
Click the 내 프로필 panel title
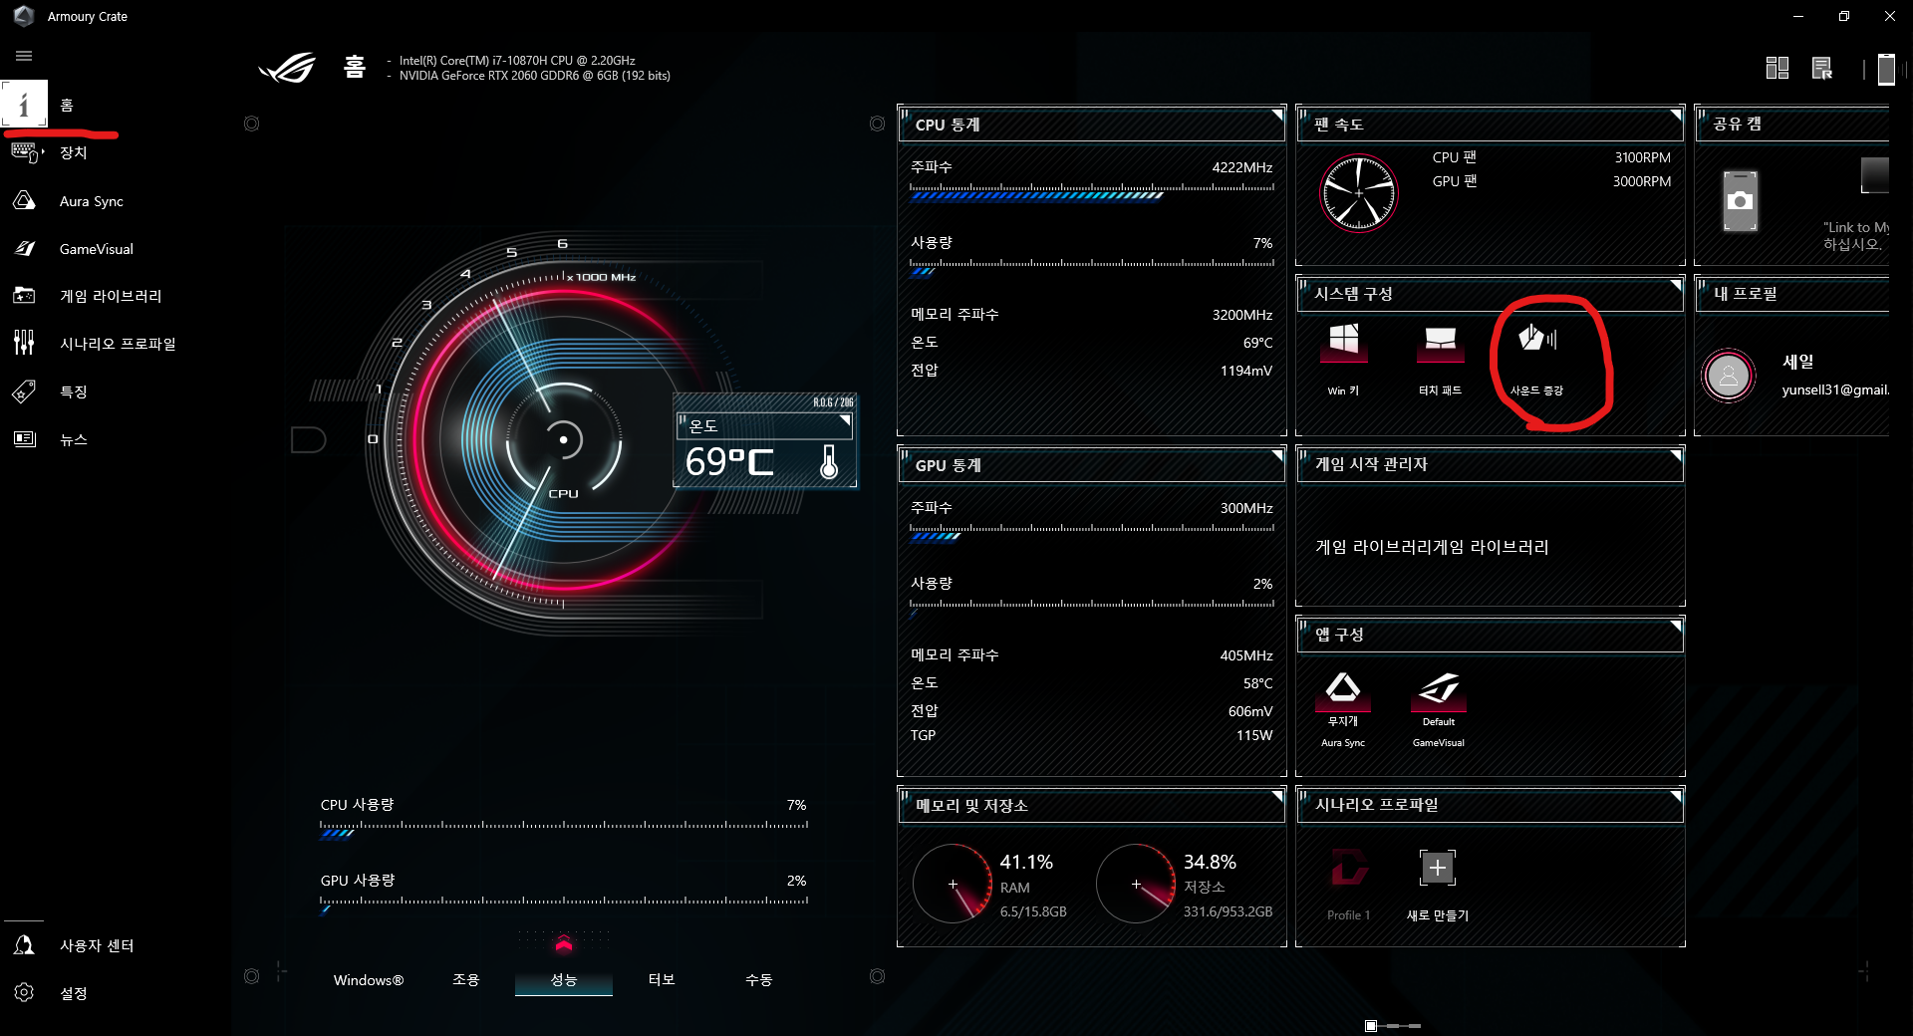point(1745,294)
